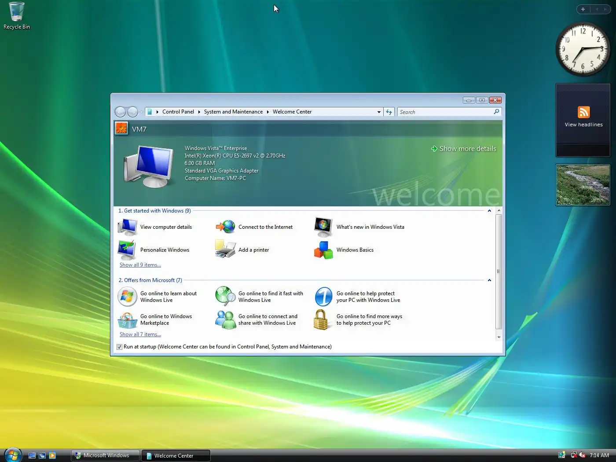Viewport: 616px width, 462px height.
Task: Select the Welcome Center breadcrumb
Action: pyautogui.click(x=292, y=112)
